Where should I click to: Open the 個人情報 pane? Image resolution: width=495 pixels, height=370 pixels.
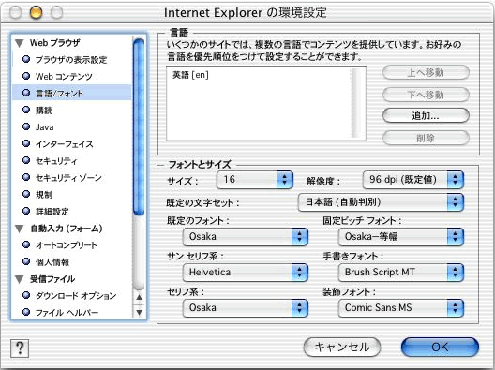click(71, 262)
